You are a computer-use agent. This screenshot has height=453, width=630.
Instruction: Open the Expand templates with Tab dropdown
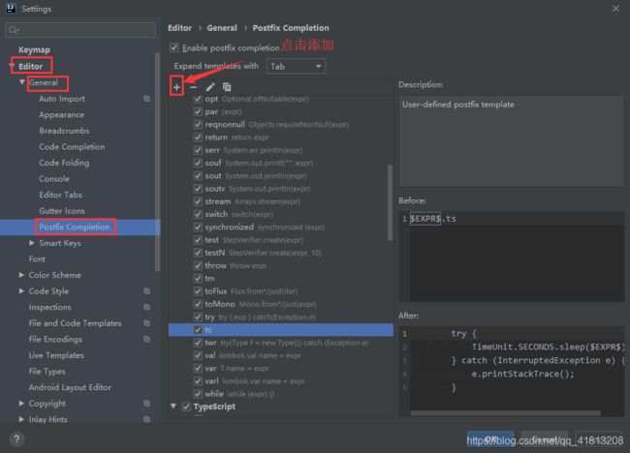(297, 66)
